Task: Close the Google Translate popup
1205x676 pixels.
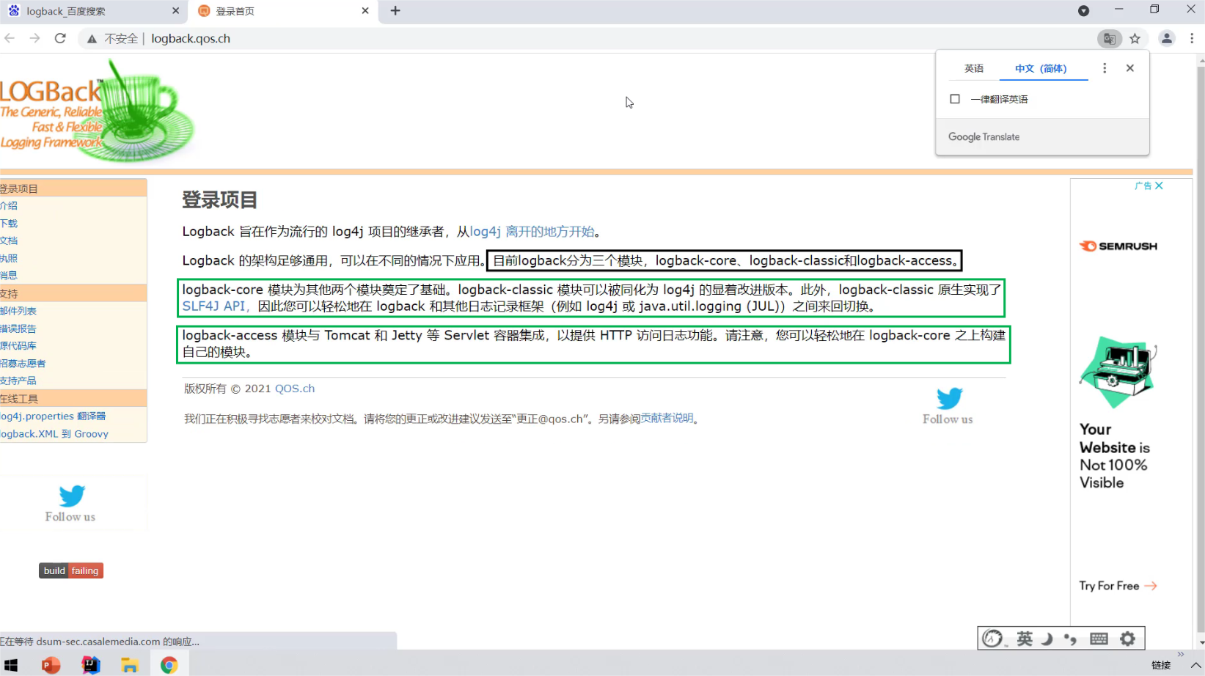Action: pos(1130,68)
